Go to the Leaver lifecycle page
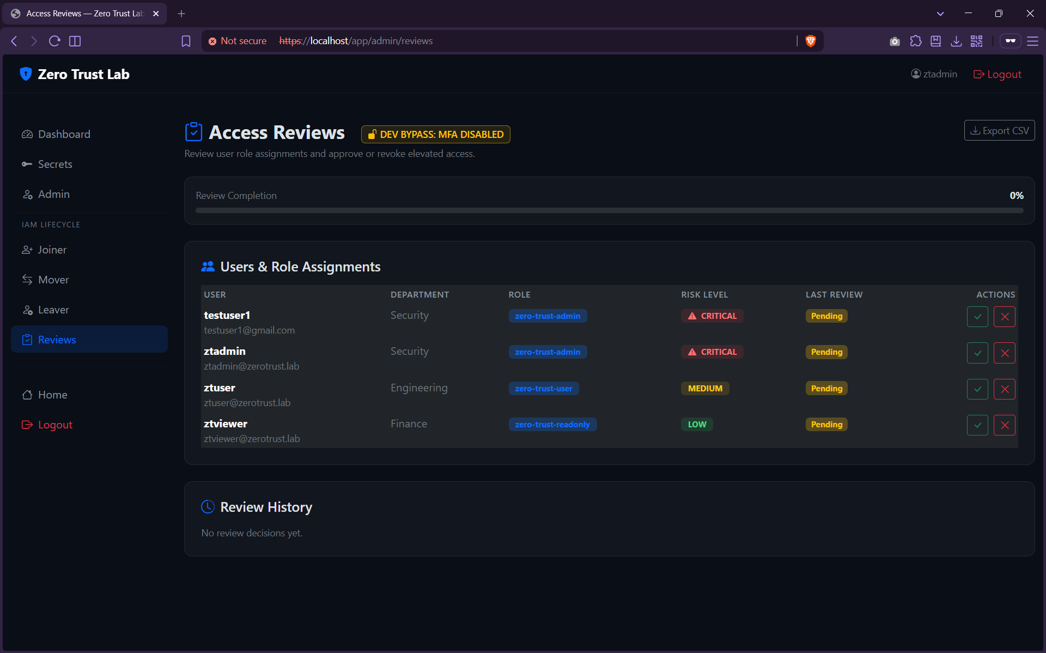Screen dimensions: 1046x653 coord(53,310)
